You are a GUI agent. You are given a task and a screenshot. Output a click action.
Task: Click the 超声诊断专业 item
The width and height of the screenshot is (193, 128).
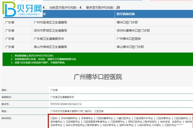pyautogui.click(x=127, y=125)
